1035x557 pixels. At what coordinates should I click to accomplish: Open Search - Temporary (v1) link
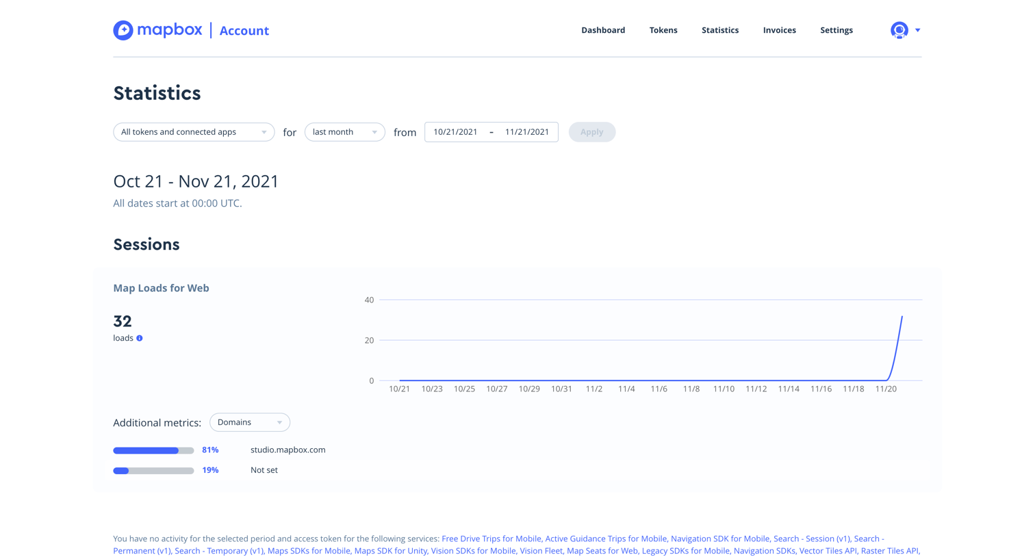tap(219, 551)
